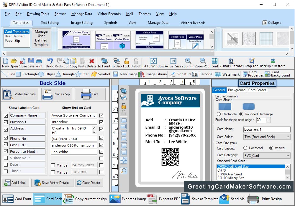Open the Card Border tab
295x206 pixels.
click(x=257, y=90)
